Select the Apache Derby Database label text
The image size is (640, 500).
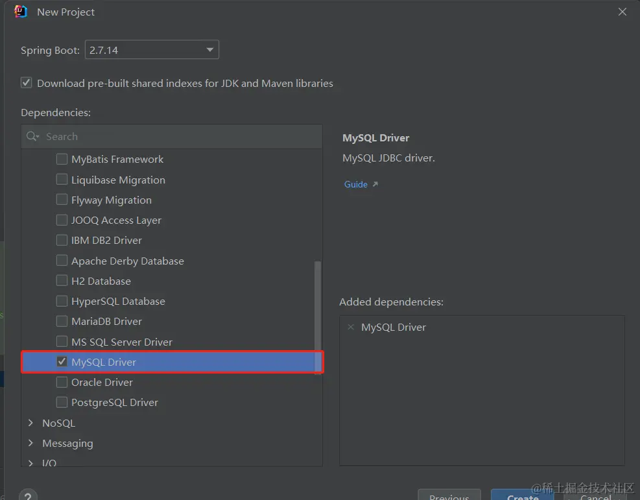127,261
